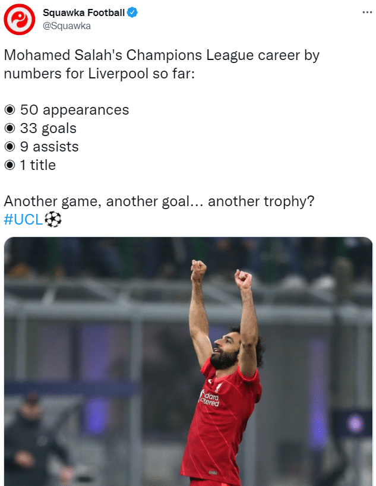Click the "50 appearances" text
The image size is (376, 486).
[x=74, y=110]
